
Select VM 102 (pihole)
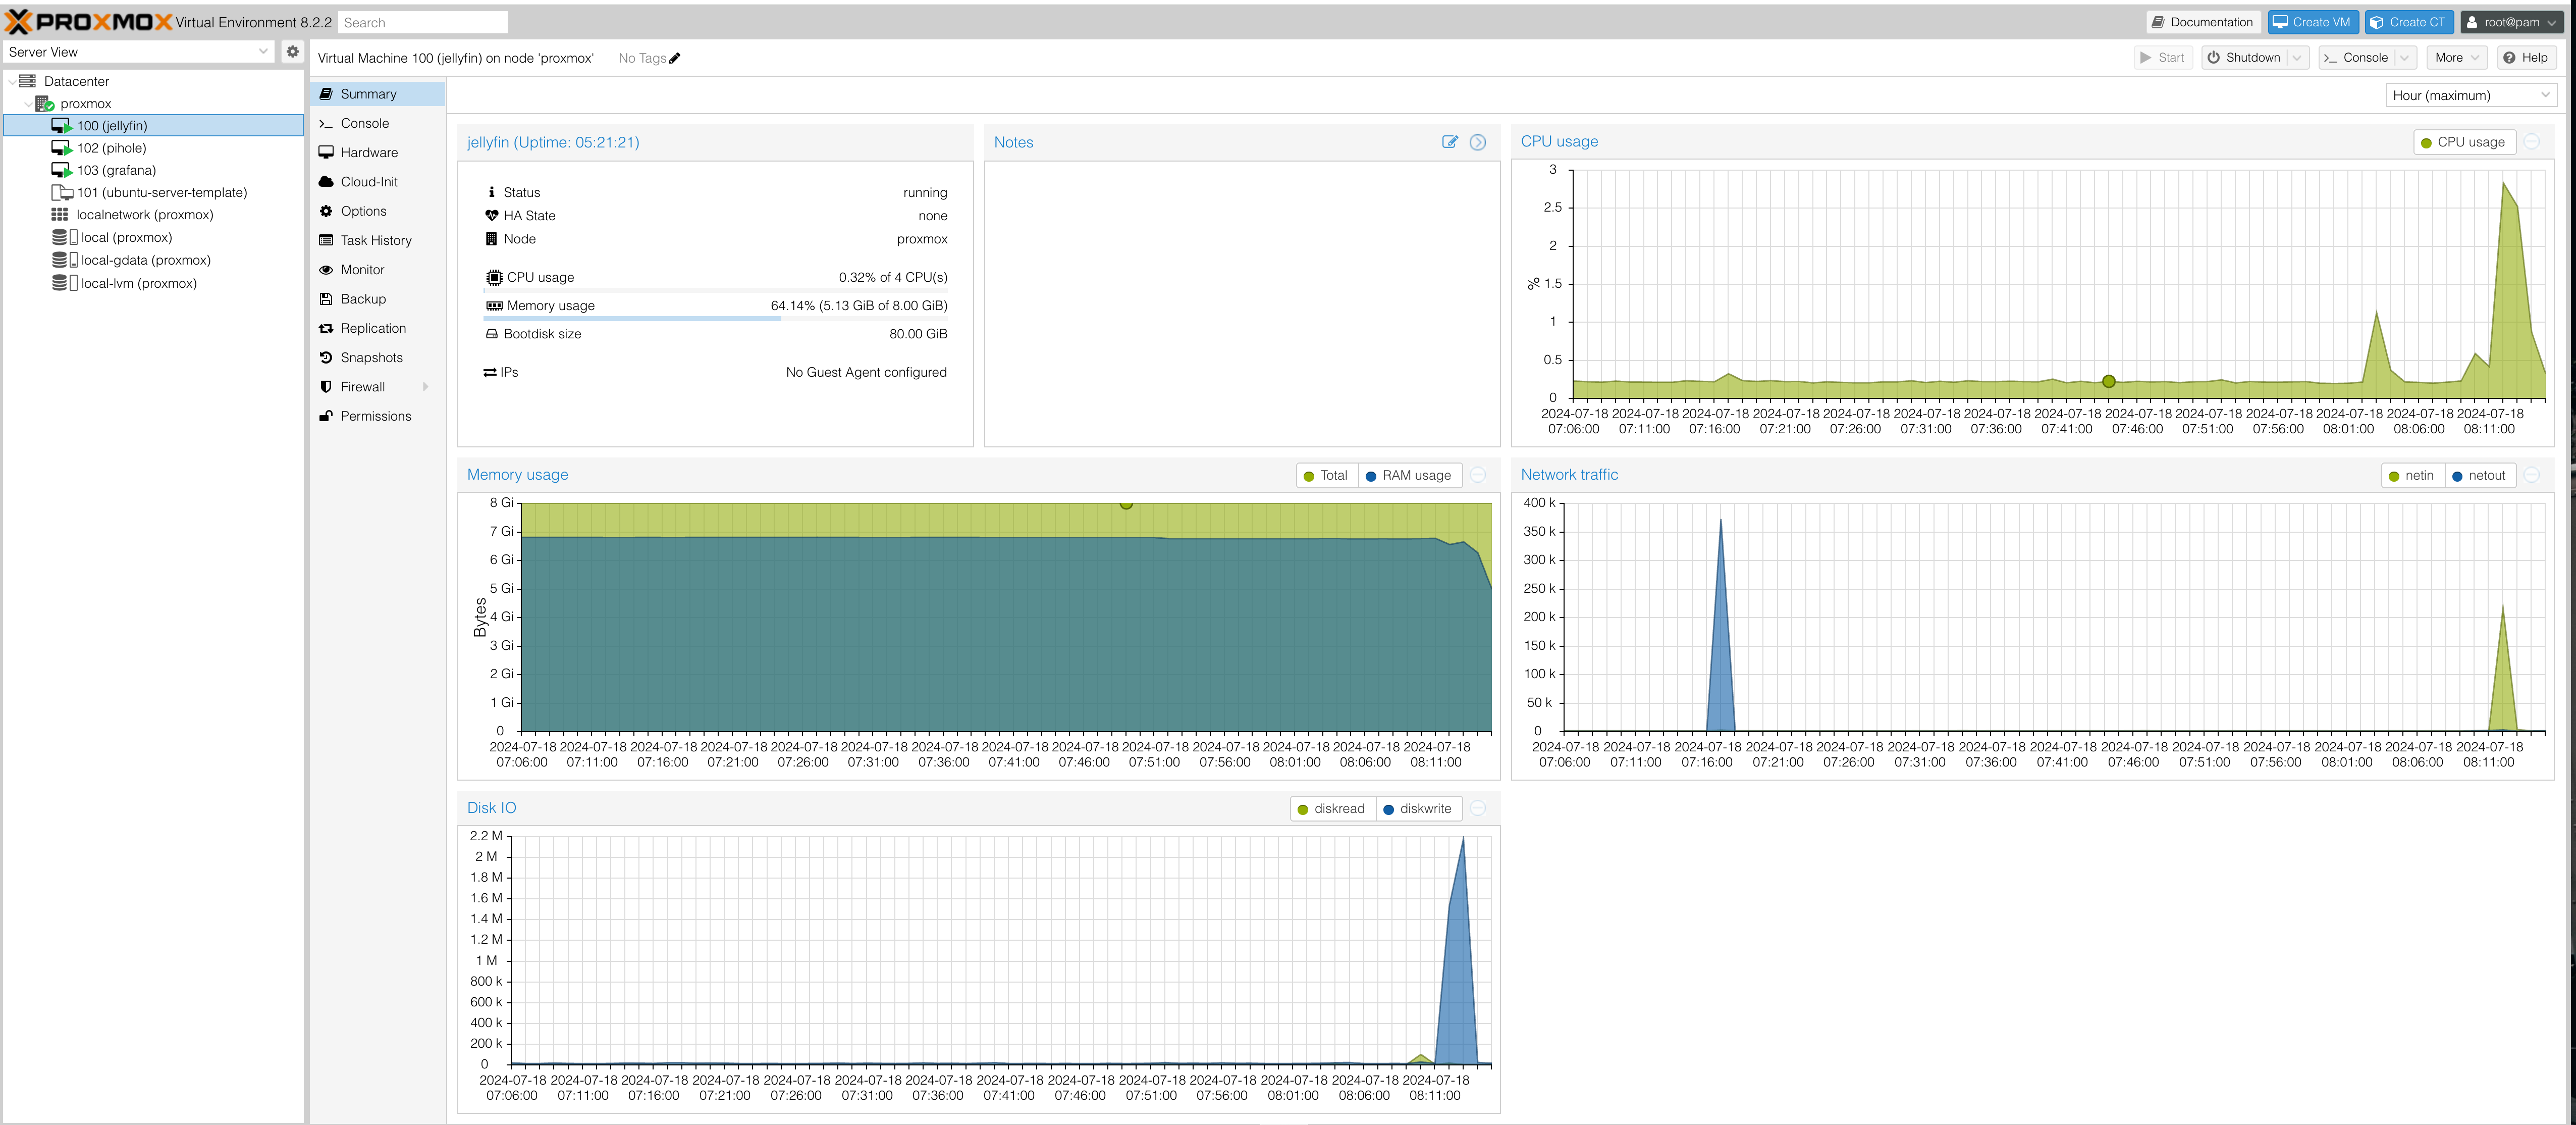(154, 147)
